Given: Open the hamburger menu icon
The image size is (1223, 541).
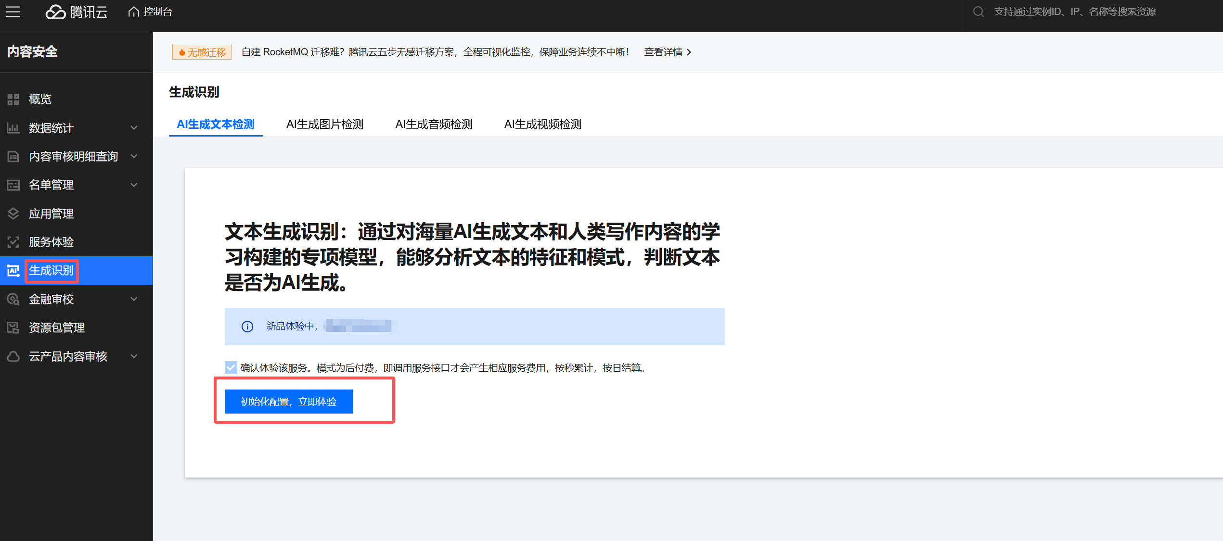Looking at the screenshot, I should (13, 12).
